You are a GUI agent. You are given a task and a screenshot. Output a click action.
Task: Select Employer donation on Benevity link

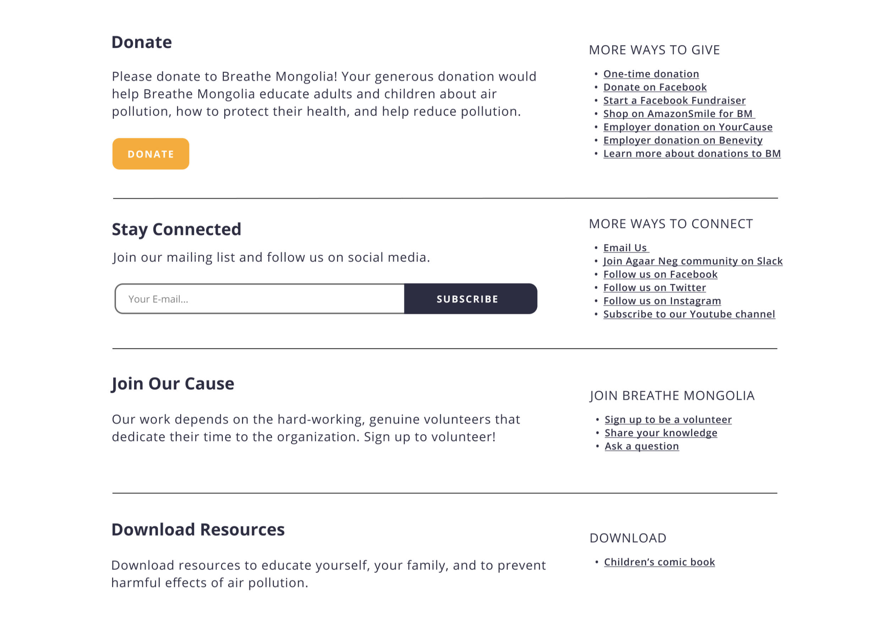[x=683, y=140]
